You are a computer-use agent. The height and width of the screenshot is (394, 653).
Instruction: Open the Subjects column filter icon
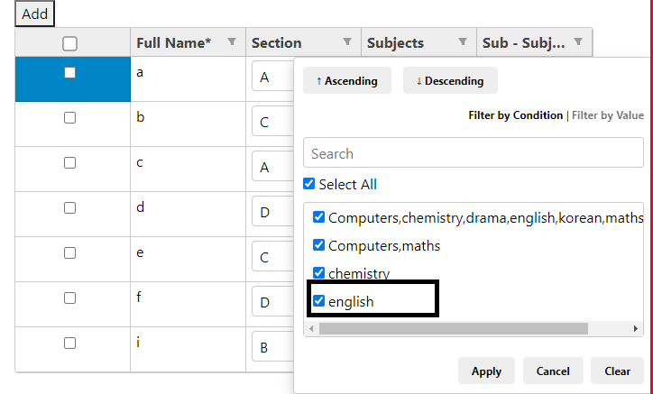click(463, 41)
